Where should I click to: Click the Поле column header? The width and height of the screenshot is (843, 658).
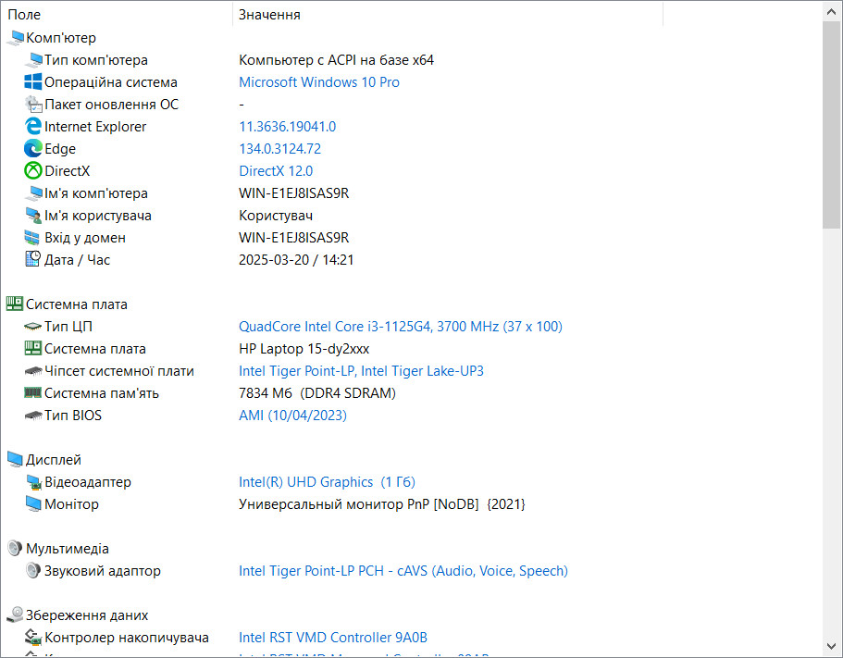117,15
